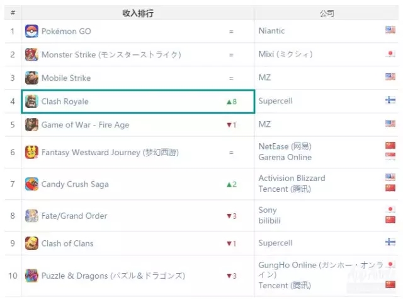Open the Clash Royale app icon
403x299 pixels.
click(x=31, y=102)
